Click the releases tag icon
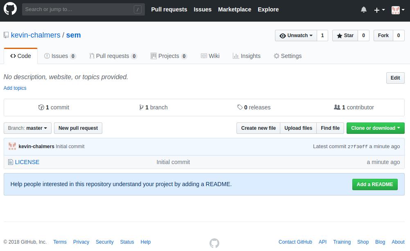Image resolution: width=410 pixels, height=251 pixels. point(240,107)
